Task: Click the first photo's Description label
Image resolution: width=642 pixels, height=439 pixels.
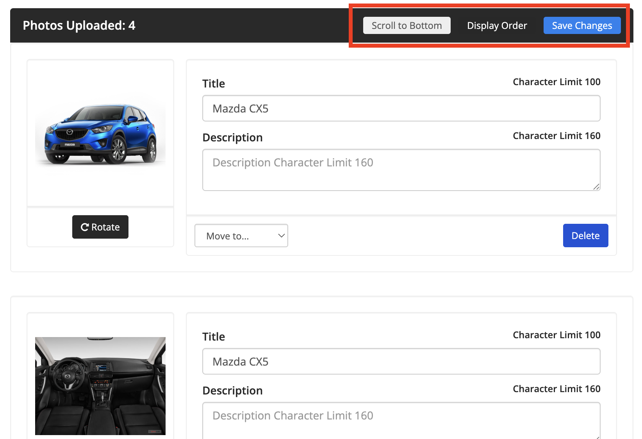Action: [x=232, y=137]
